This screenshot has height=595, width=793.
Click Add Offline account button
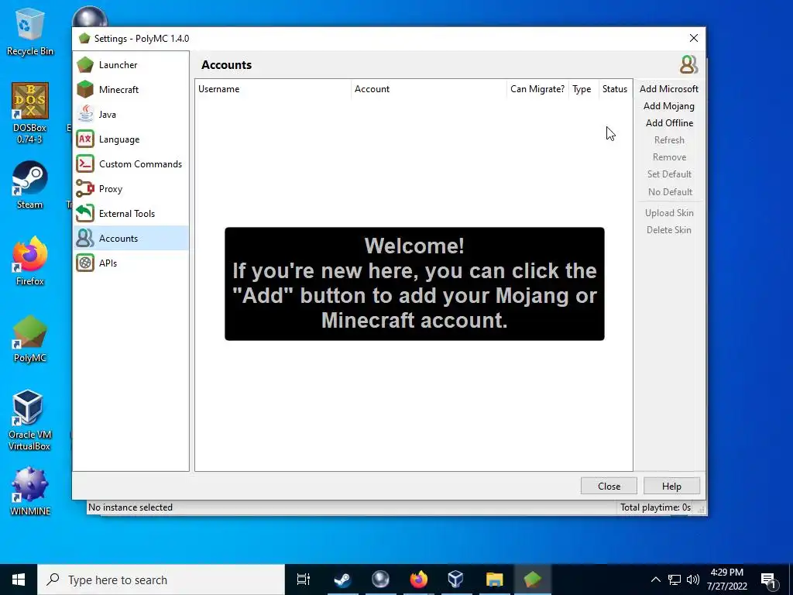click(x=668, y=123)
